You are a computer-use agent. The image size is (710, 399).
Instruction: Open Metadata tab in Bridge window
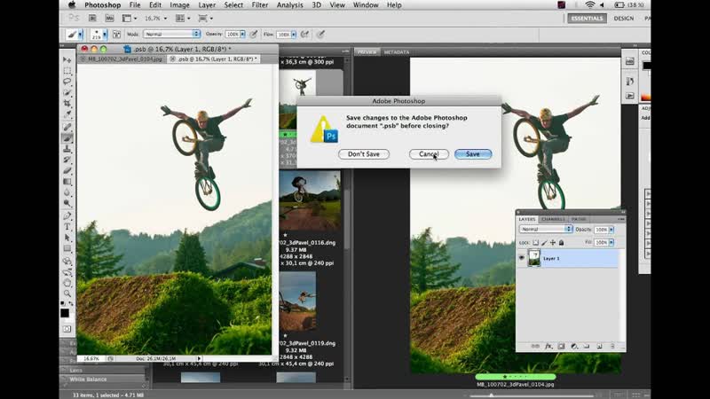pyautogui.click(x=397, y=52)
